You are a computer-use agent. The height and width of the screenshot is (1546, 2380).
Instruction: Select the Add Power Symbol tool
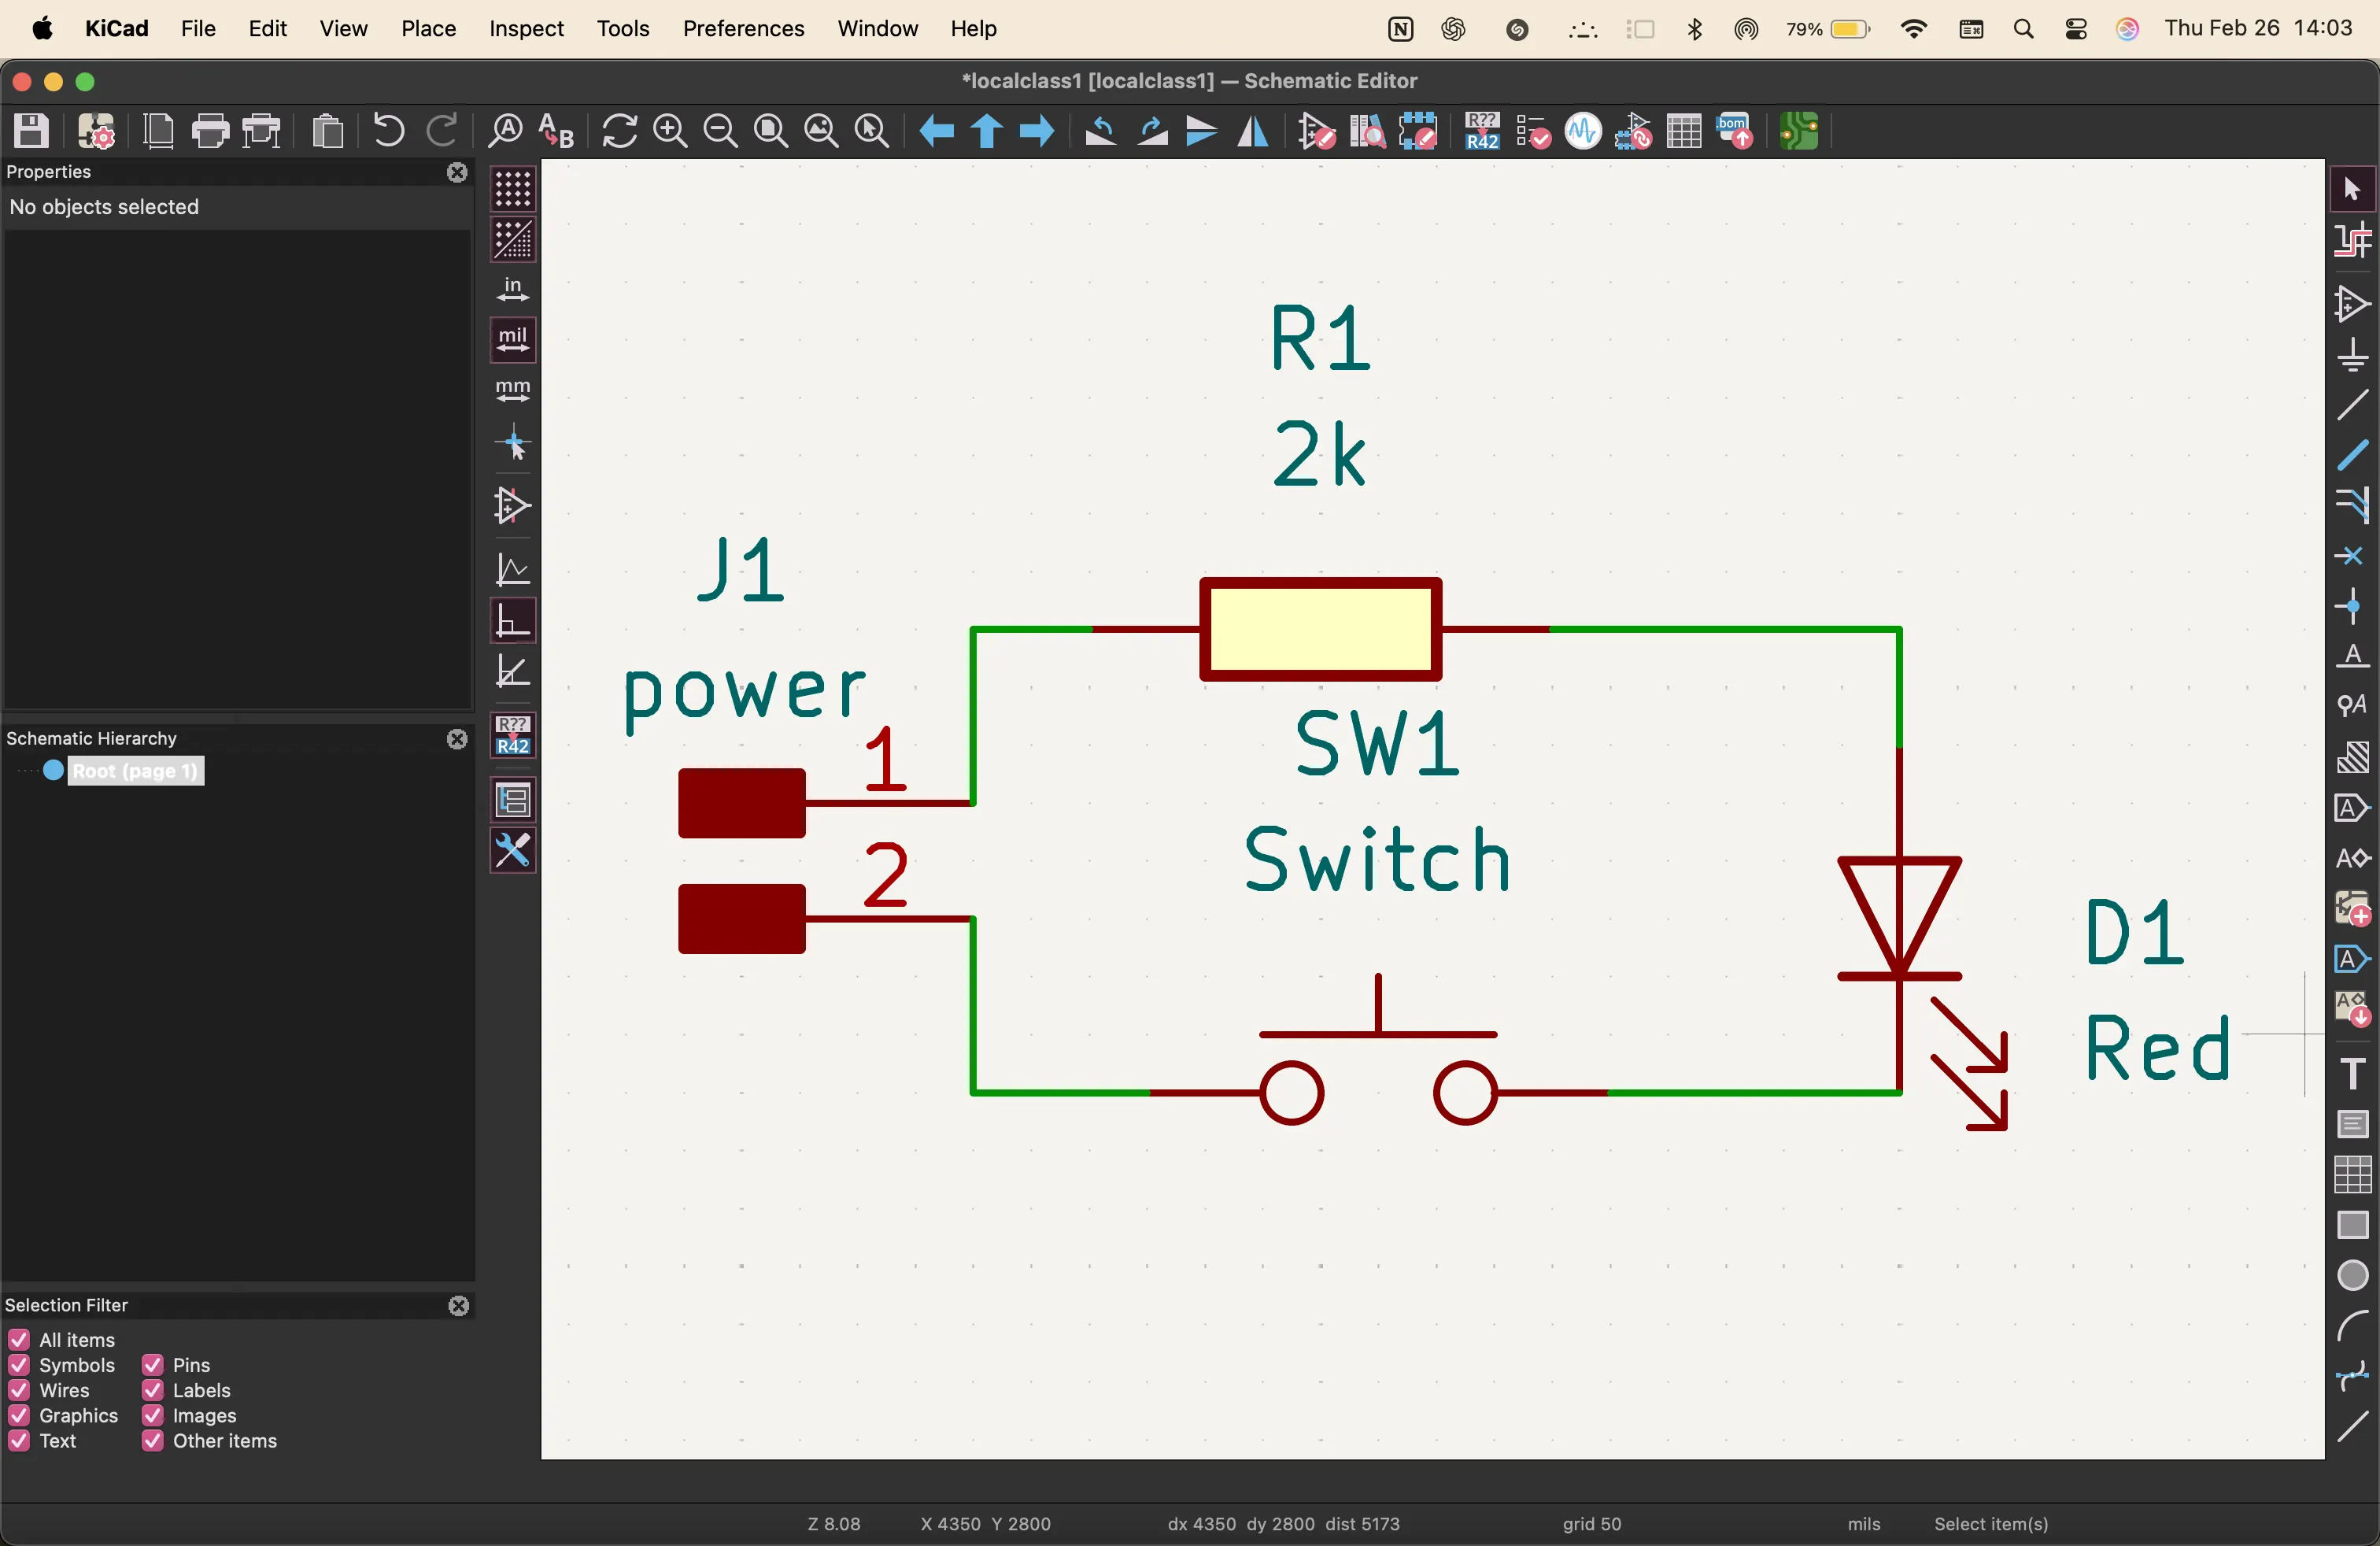click(x=2352, y=355)
